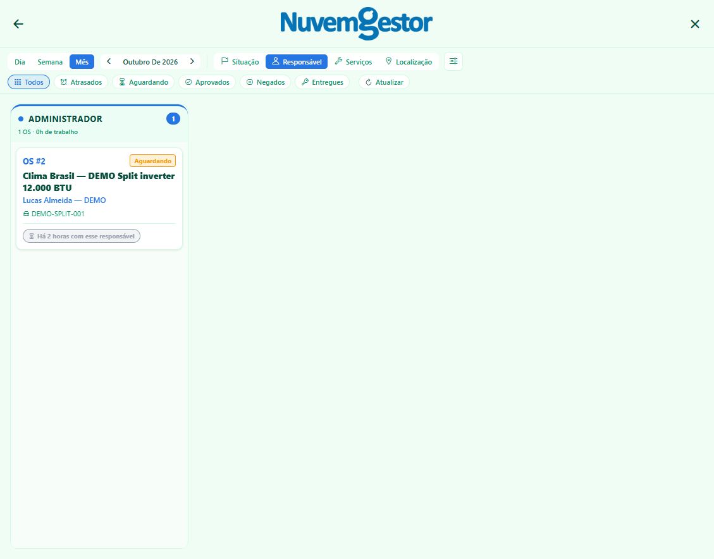Click the orange Aguardando status badge
The image size is (714, 559).
(152, 161)
